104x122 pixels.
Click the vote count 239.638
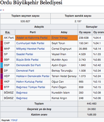[x=84, y=38]
